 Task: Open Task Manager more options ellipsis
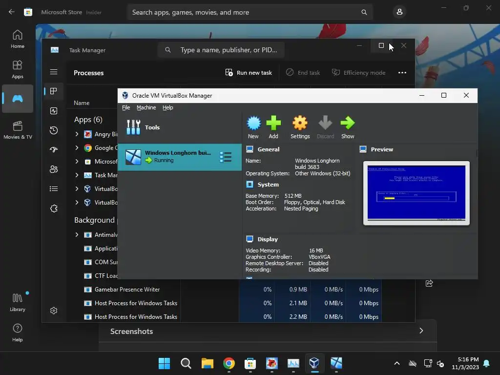(402, 73)
